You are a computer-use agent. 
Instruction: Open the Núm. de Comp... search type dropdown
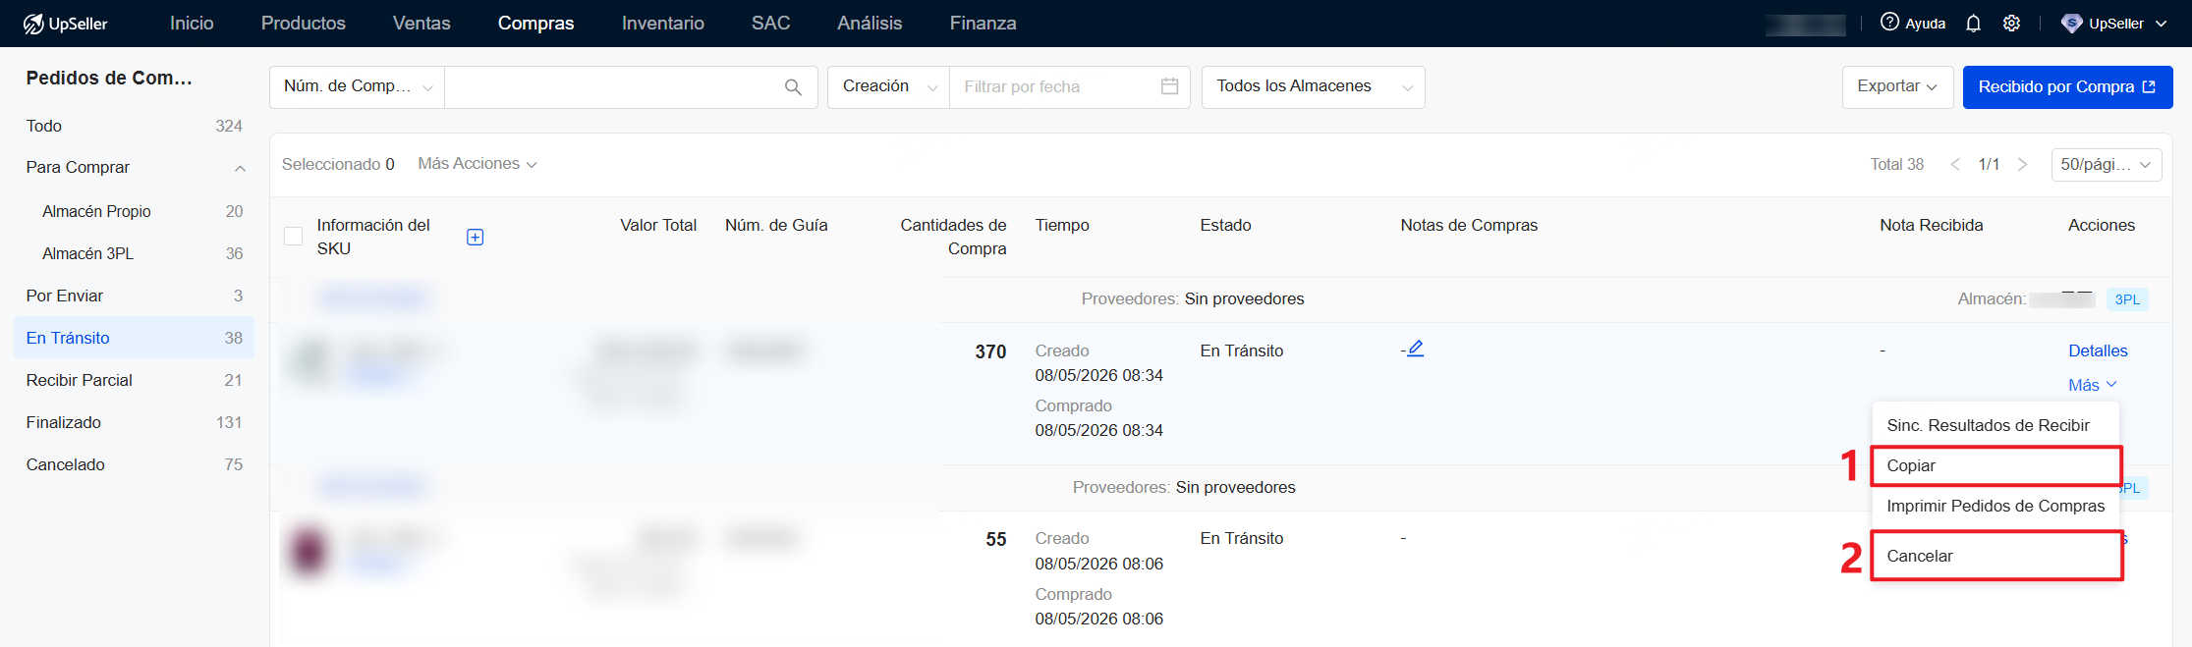point(358,87)
